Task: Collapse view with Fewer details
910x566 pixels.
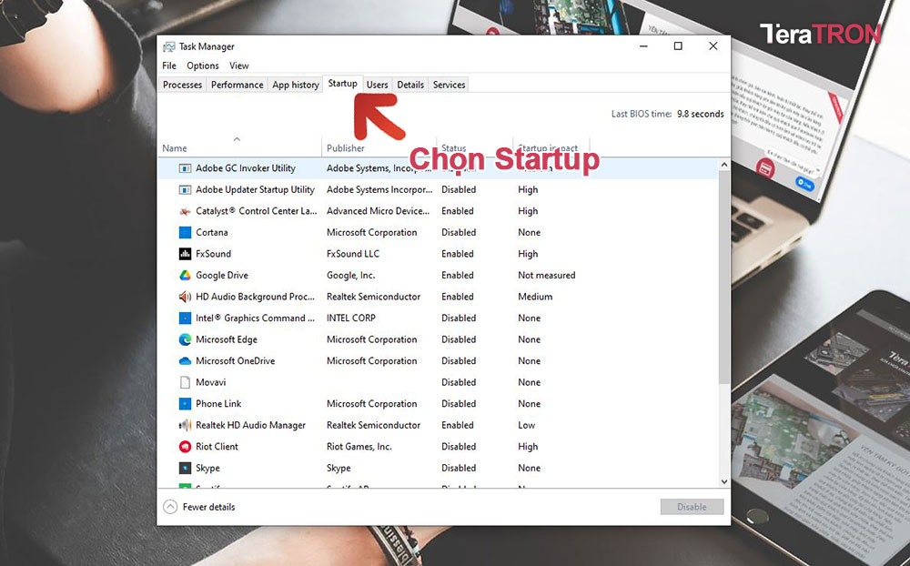Action: pyautogui.click(x=199, y=507)
